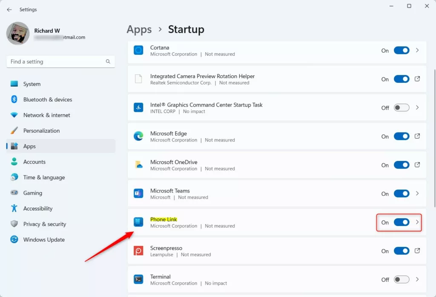The height and width of the screenshot is (297, 436).
Task: Turn off Phone Link startup toggle
Action: coord(402,222)
